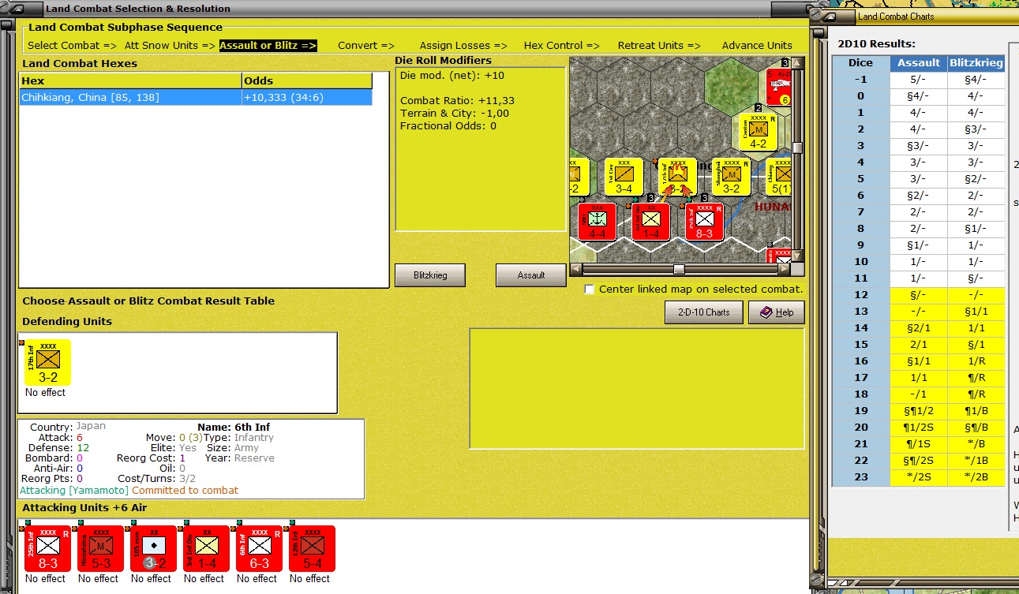Screen dimensions: 1019x594
Task: Click the +10,333 (34:6) odds cell
Action: tap(306, 97)
